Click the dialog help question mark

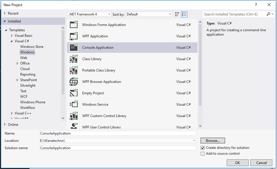tap(256, 5)
